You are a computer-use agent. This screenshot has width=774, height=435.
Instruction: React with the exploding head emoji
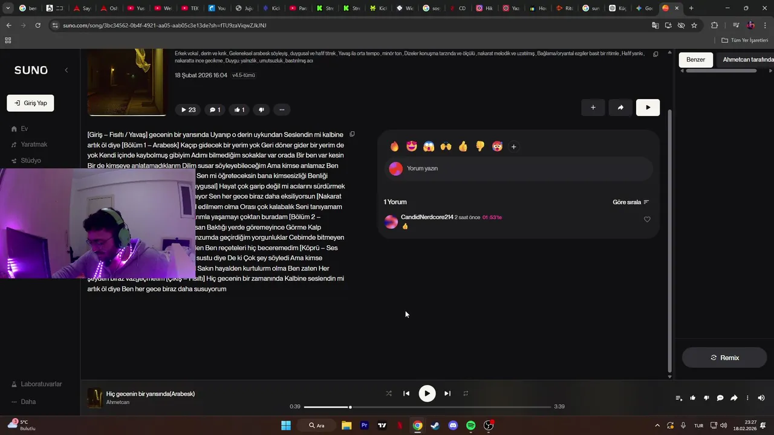pos(497,146)
